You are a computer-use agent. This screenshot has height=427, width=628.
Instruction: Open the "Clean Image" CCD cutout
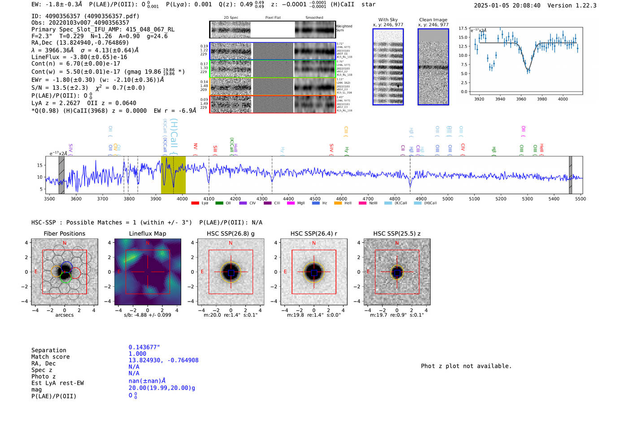(433, 67)
